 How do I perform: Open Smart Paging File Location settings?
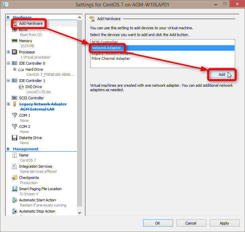pos(40,189)
